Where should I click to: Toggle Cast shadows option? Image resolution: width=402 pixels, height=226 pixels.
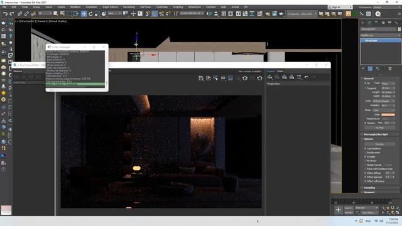(x=365, y=149)
